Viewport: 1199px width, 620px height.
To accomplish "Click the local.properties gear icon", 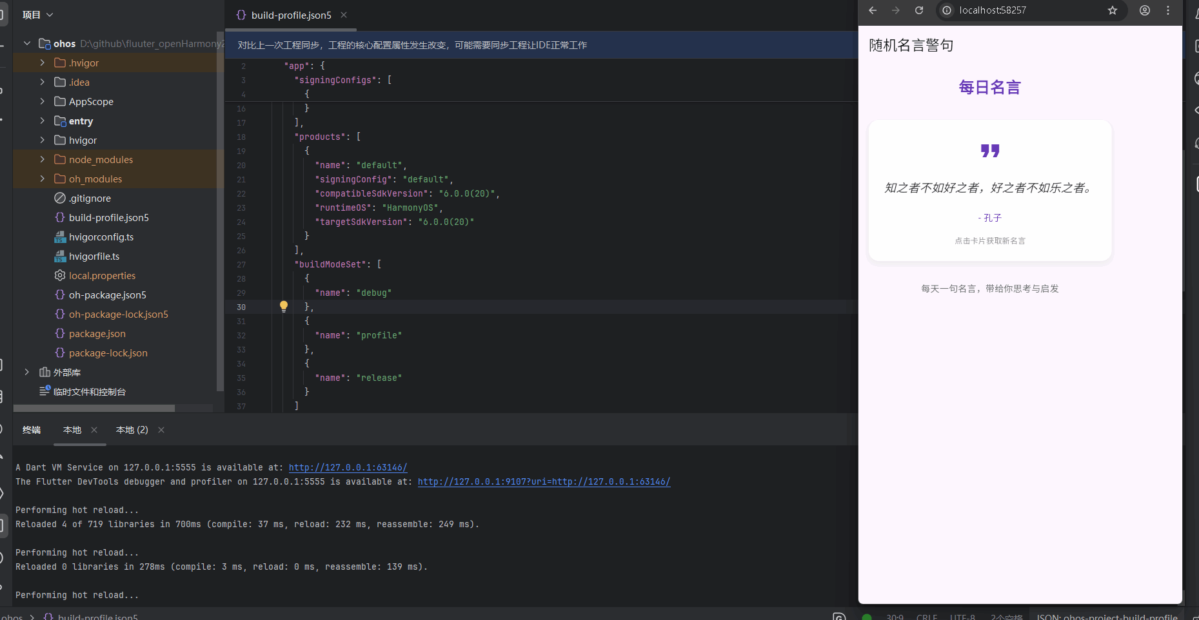I will point(60,275).
